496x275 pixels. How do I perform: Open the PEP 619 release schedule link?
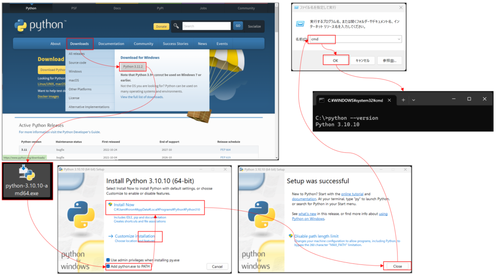pyautogui.click(x=225, y=157)
